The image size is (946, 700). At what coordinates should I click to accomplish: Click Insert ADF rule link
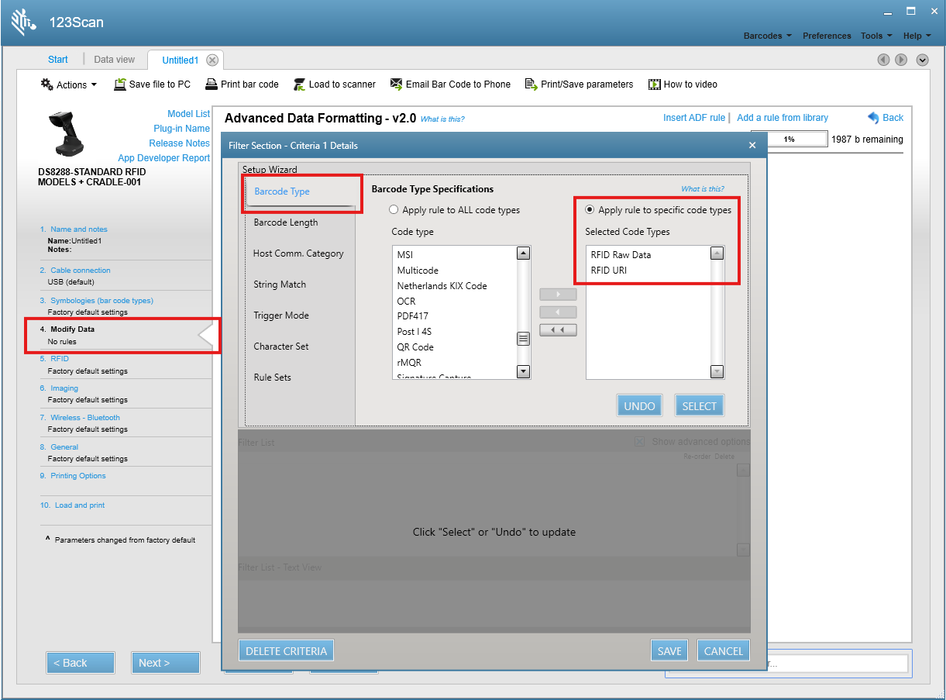click(694, 118)
